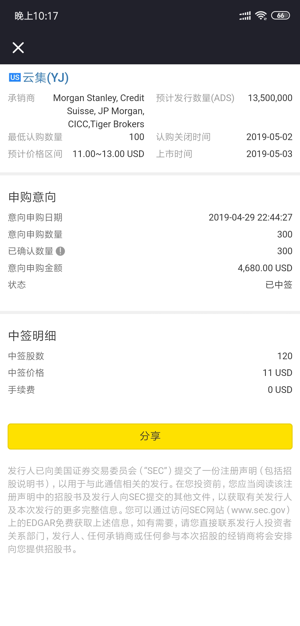Viewport: 300px width, 626px height.
Task: Tap the 手续费 fee row
Action: click(150, 390)
